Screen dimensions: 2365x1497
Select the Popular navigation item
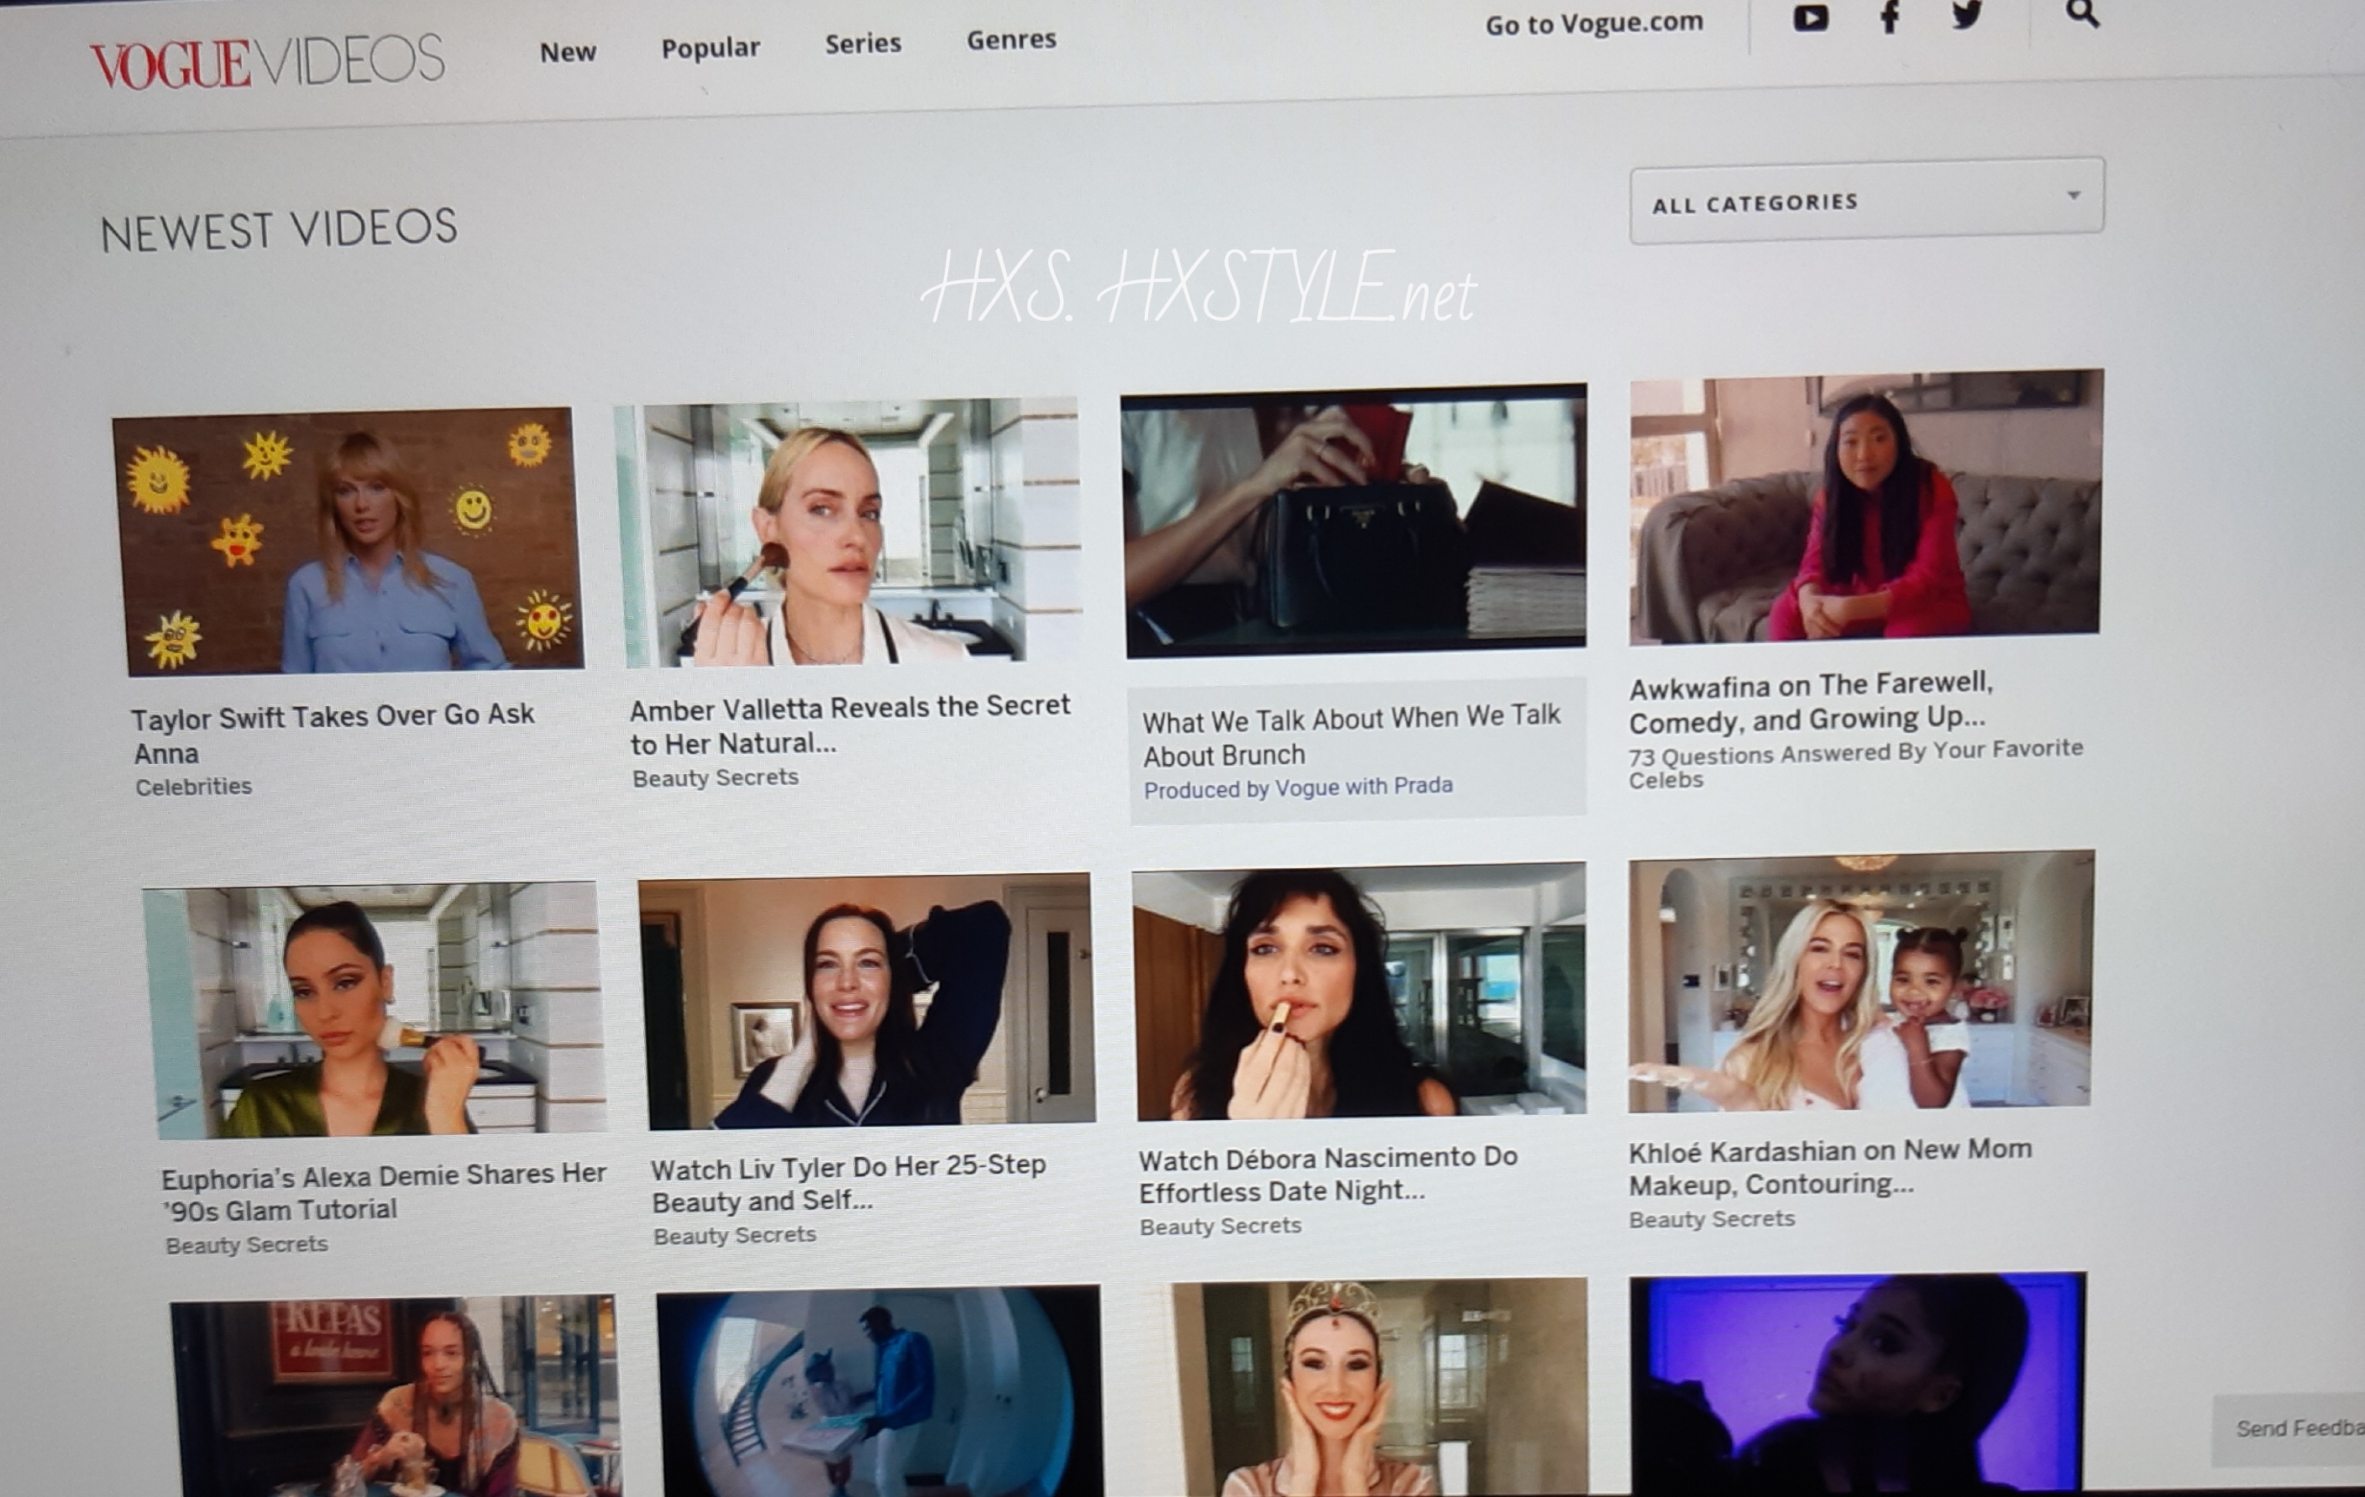click(711, 47)
